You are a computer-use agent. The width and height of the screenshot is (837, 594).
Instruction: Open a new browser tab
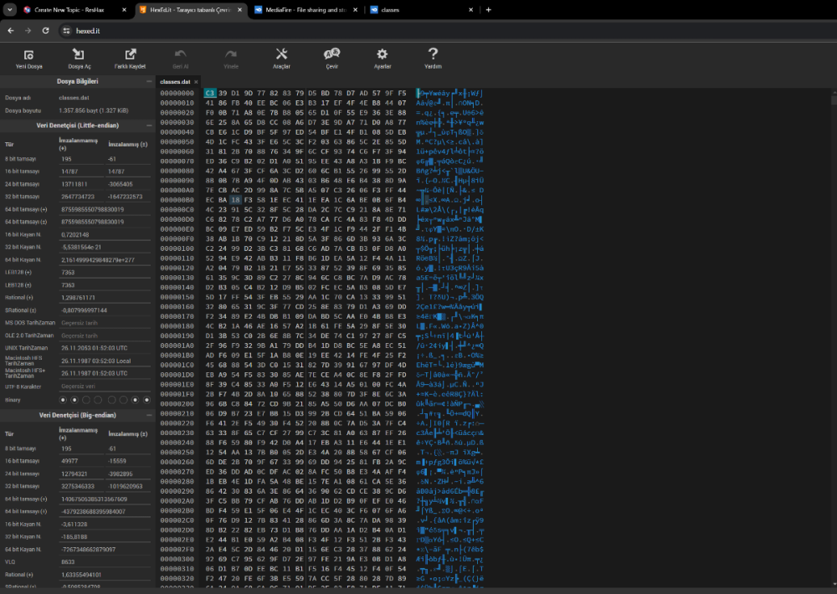pos(489,10)
